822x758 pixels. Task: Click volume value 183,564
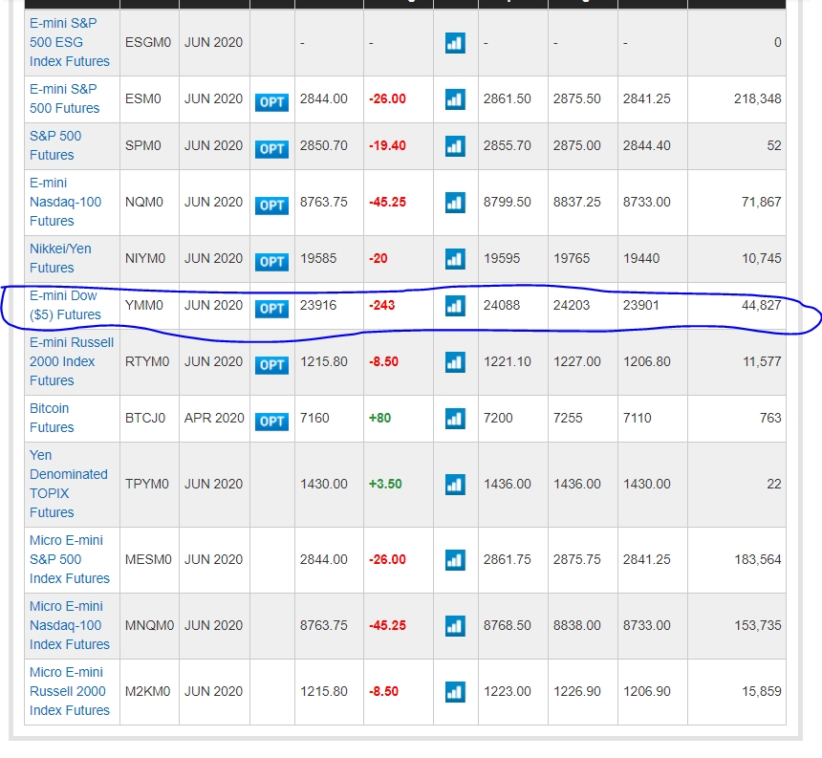(758, 559)
